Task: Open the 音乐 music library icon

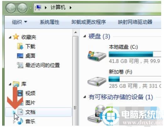Action: 20,121
